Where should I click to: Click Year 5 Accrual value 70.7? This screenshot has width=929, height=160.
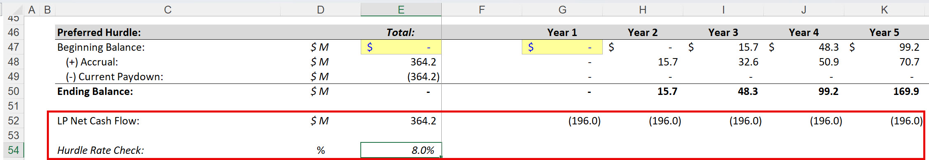point(909,62)
